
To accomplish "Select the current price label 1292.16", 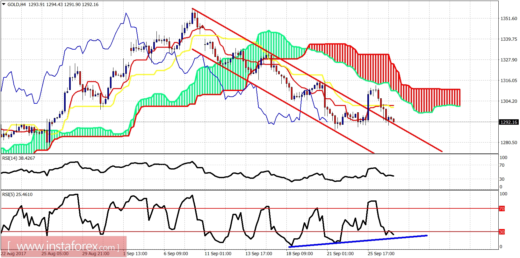I will click(x=509, y=122).
